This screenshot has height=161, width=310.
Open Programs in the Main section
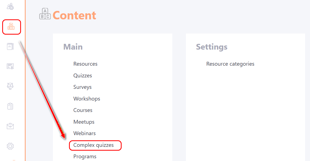point(85,157)
